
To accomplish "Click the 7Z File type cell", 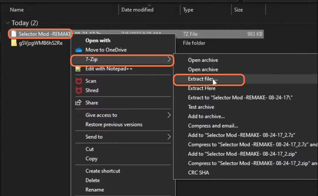I will (x=190, y=34).
